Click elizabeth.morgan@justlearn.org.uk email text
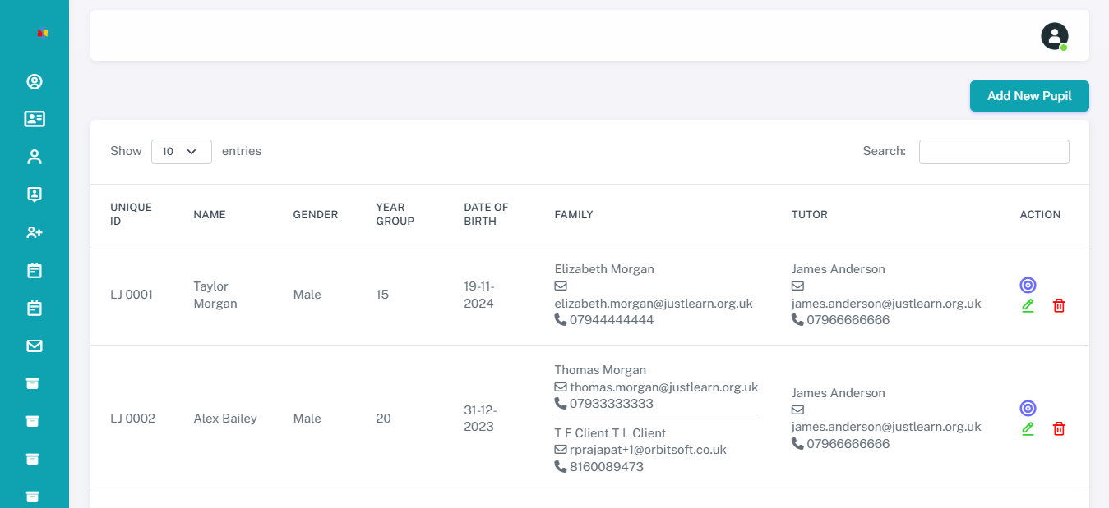 [x=654, y=304]
